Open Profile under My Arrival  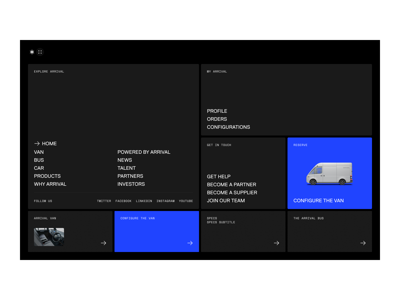coord(217,111)
